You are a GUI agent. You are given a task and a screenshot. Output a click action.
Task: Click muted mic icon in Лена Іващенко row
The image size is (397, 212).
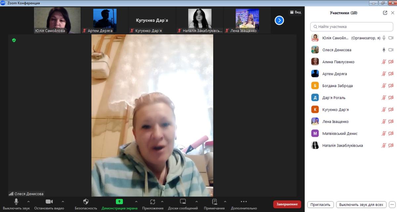click(x=384, y=121)
